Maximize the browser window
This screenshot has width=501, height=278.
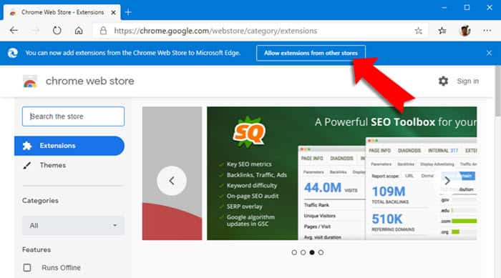(x=467, y=8)
